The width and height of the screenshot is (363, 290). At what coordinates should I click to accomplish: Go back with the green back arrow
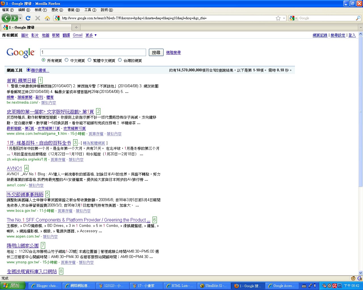6,18
